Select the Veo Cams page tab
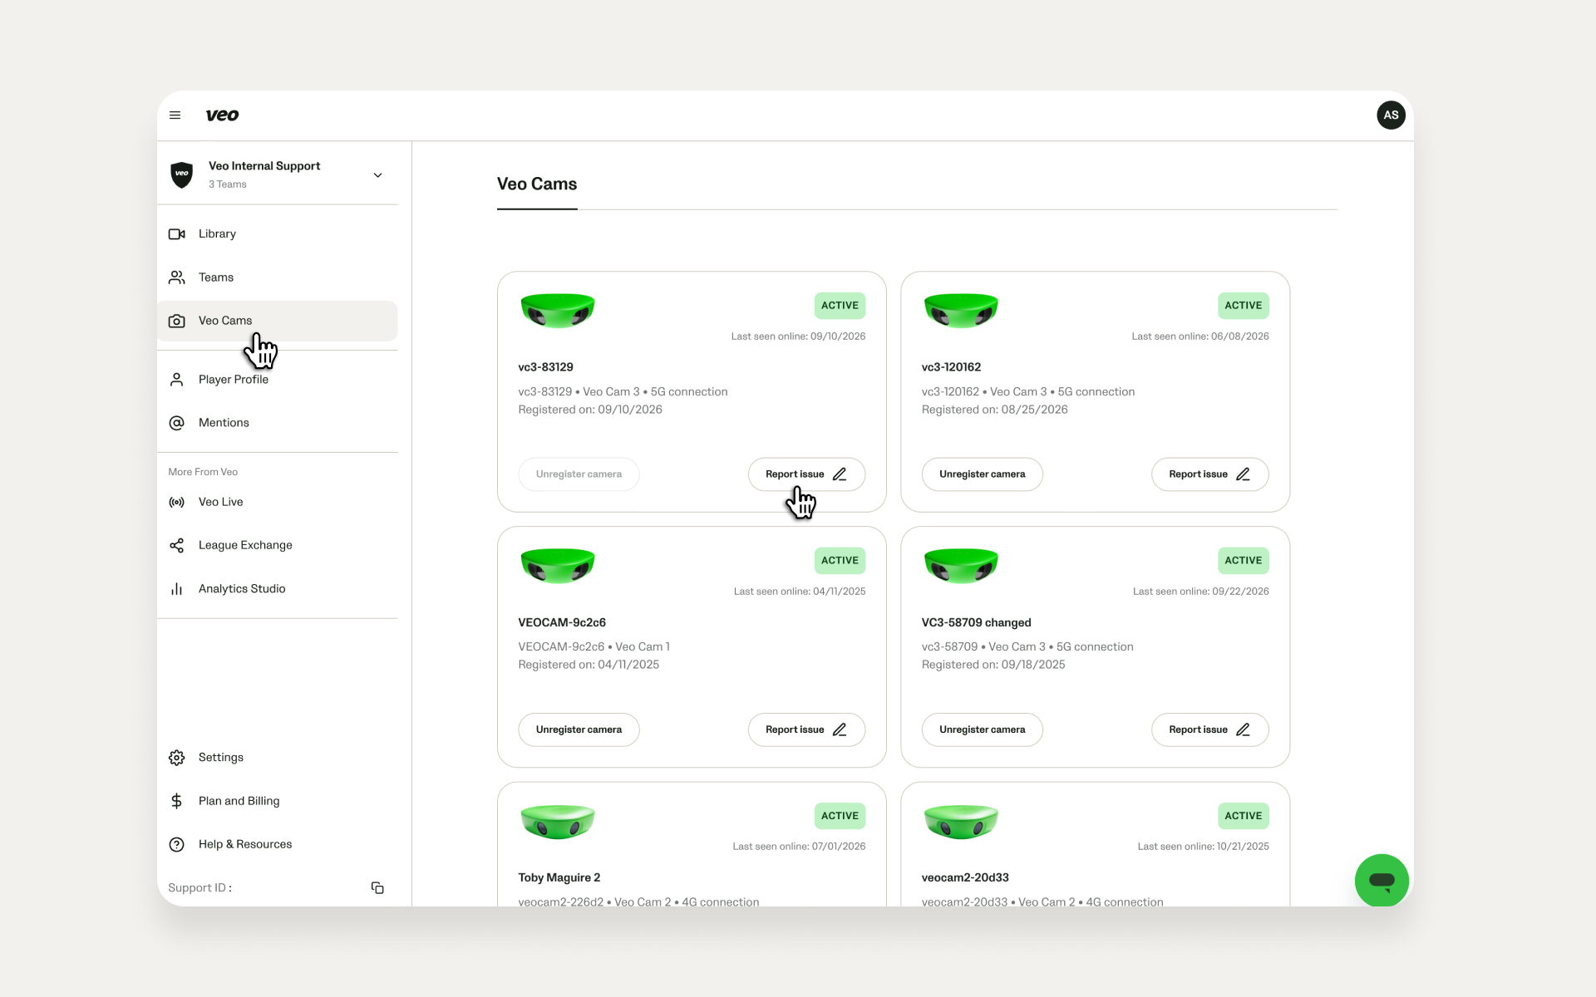 (x=537, y=184)
